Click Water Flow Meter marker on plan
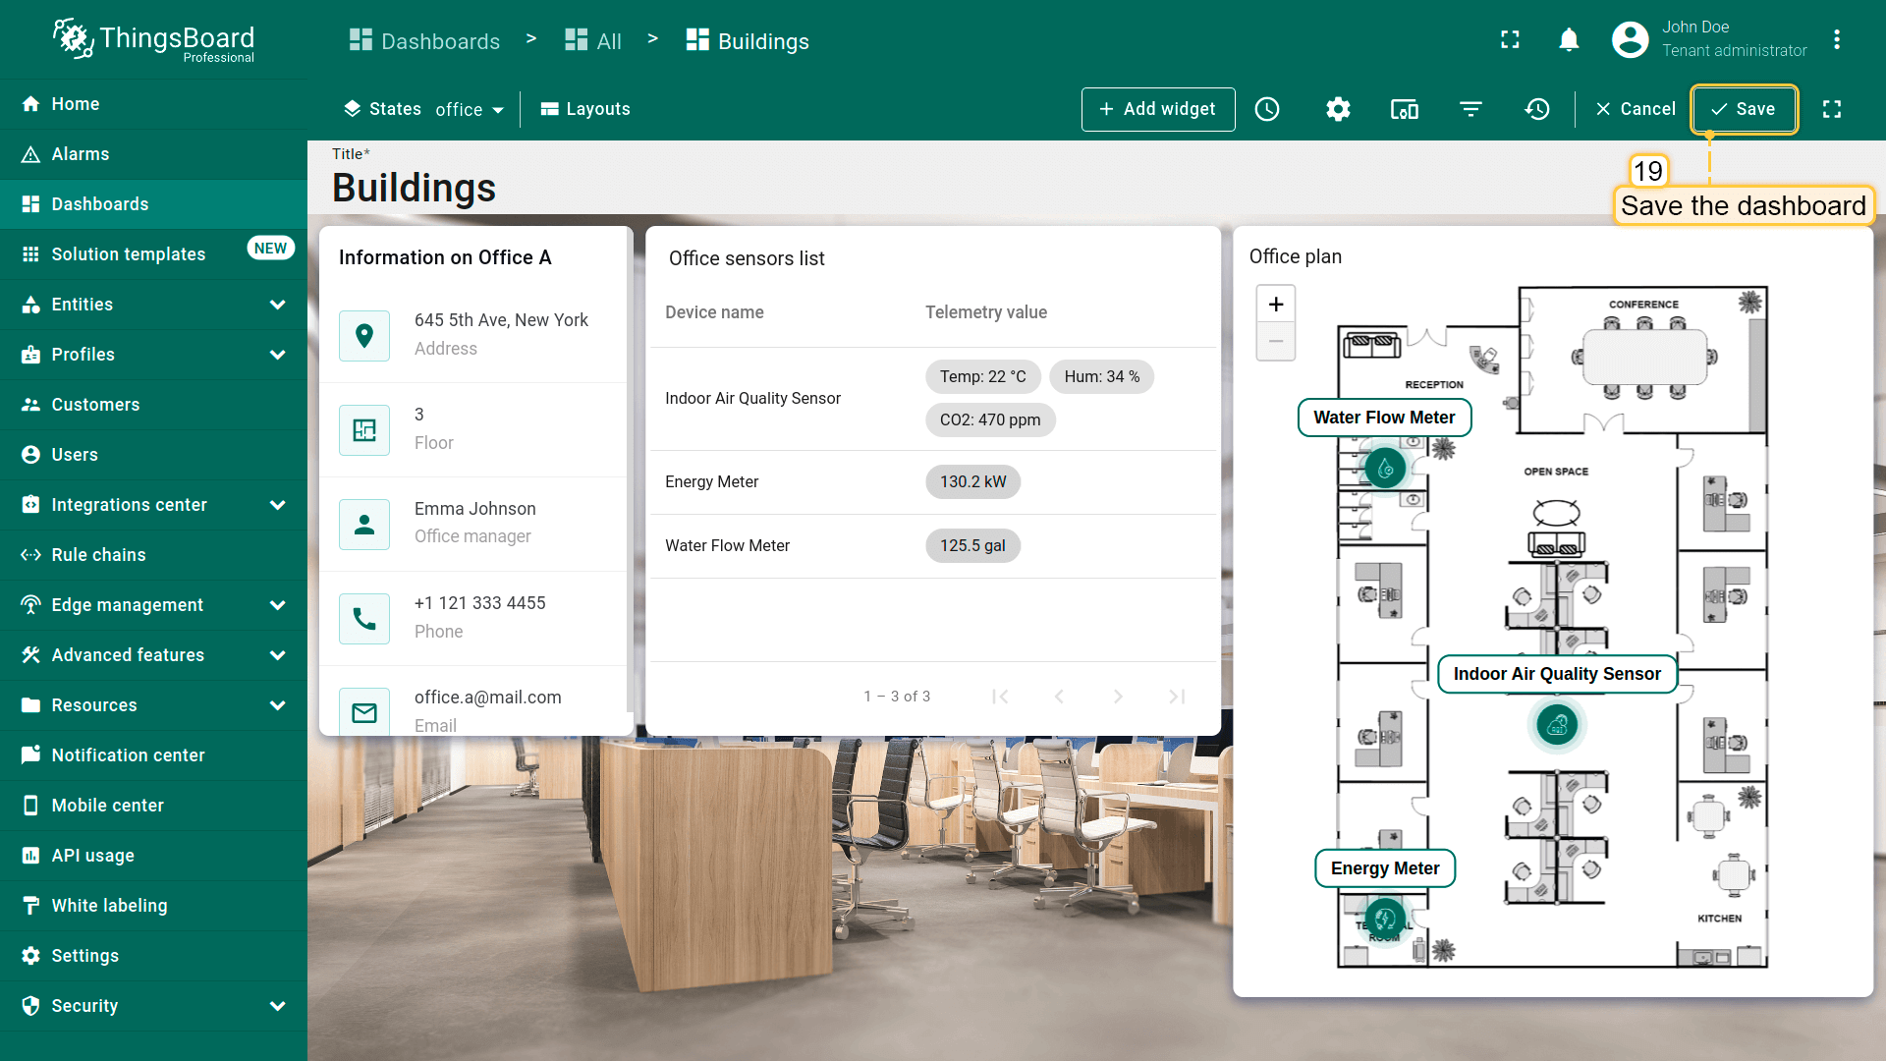The image size is (1886, 1061). 1385,469
